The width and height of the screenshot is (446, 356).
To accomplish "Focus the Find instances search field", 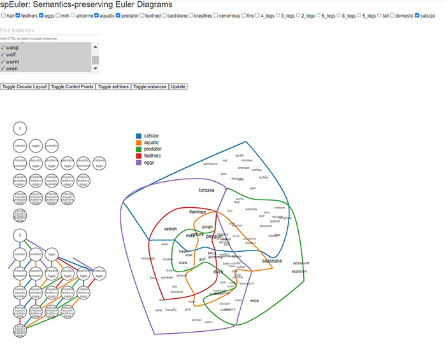I will (x=49, y=31).
